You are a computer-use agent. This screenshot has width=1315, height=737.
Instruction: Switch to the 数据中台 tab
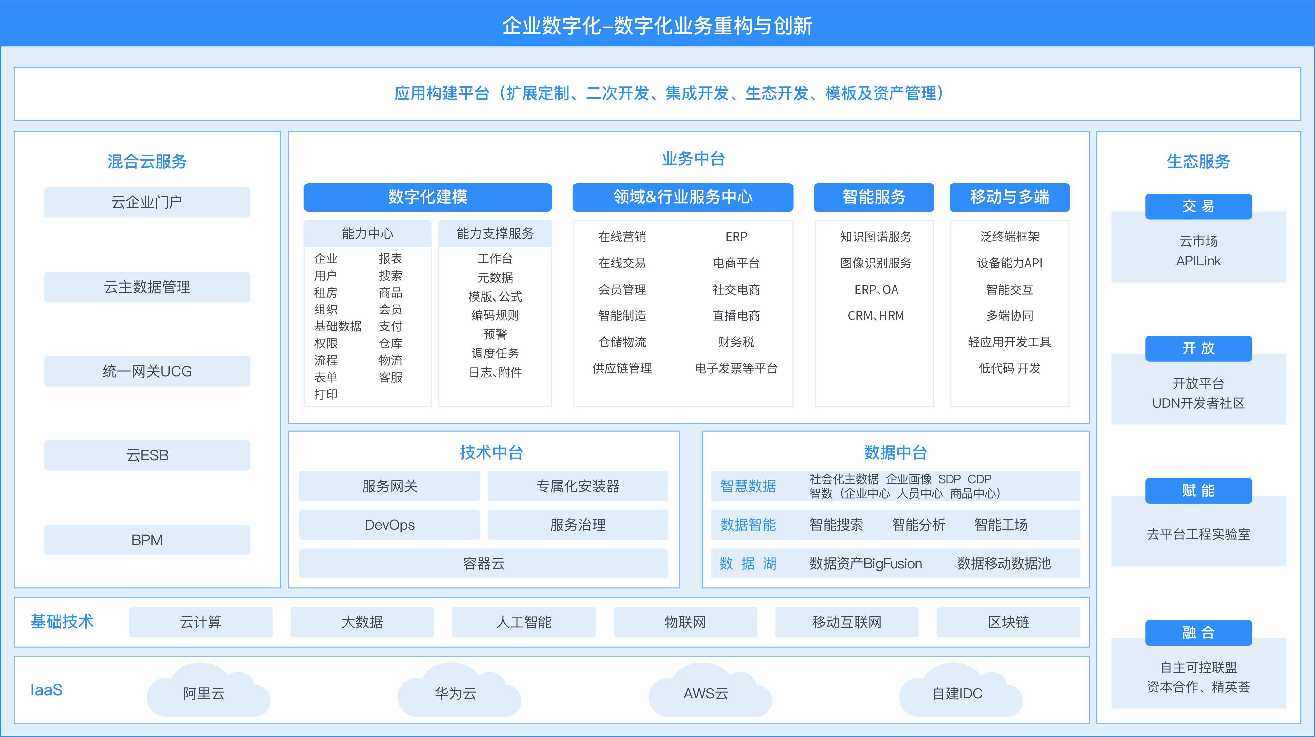(895, 452)
